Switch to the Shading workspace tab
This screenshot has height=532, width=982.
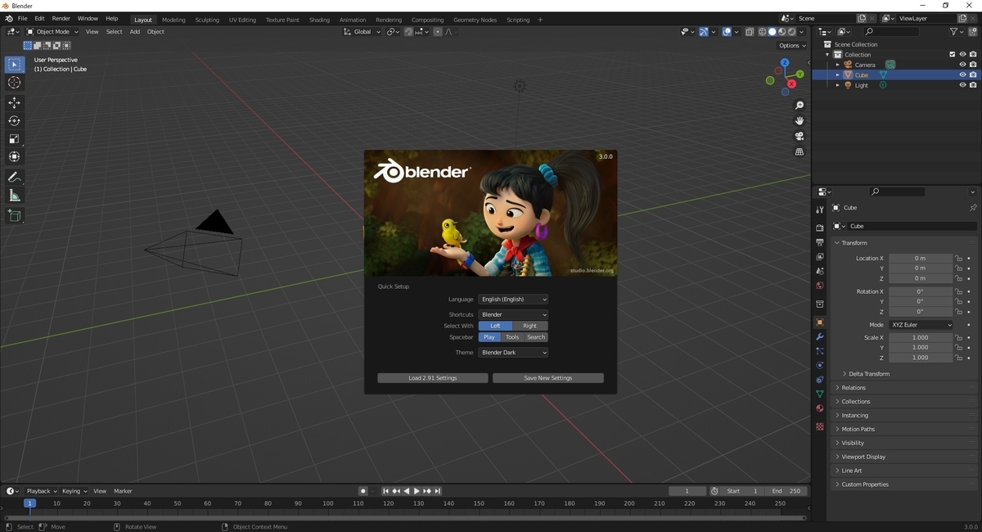point(319,20)
